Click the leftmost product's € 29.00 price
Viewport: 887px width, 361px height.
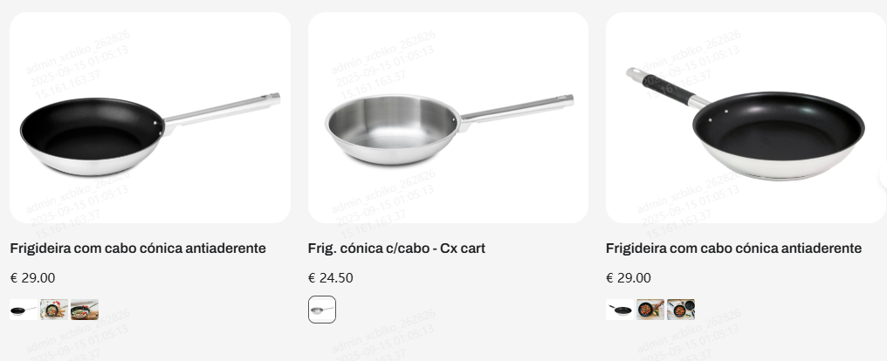32,278
